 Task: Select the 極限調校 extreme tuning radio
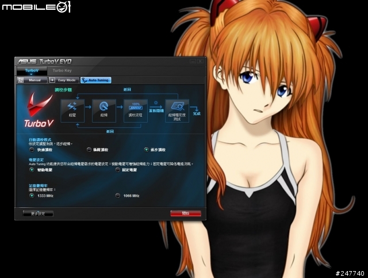[89, 150]
